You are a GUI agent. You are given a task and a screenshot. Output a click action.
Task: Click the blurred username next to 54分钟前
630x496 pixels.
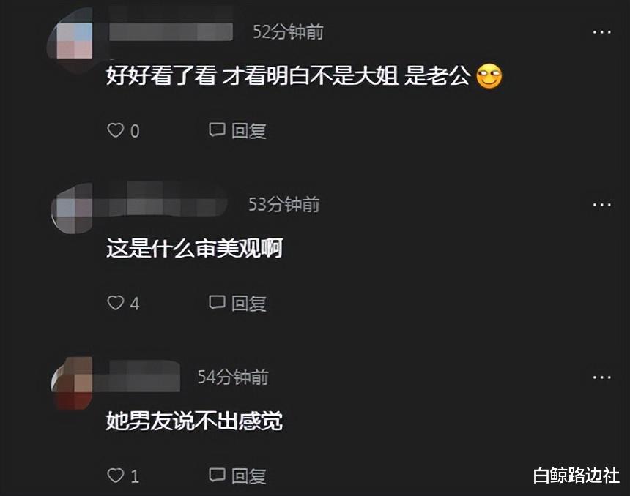pyautogui.click(x=136, y=377)
